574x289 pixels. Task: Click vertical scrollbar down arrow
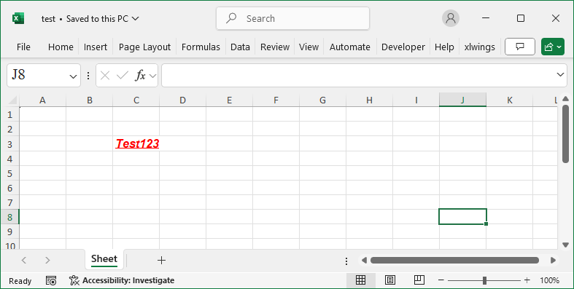pos(565,245)
